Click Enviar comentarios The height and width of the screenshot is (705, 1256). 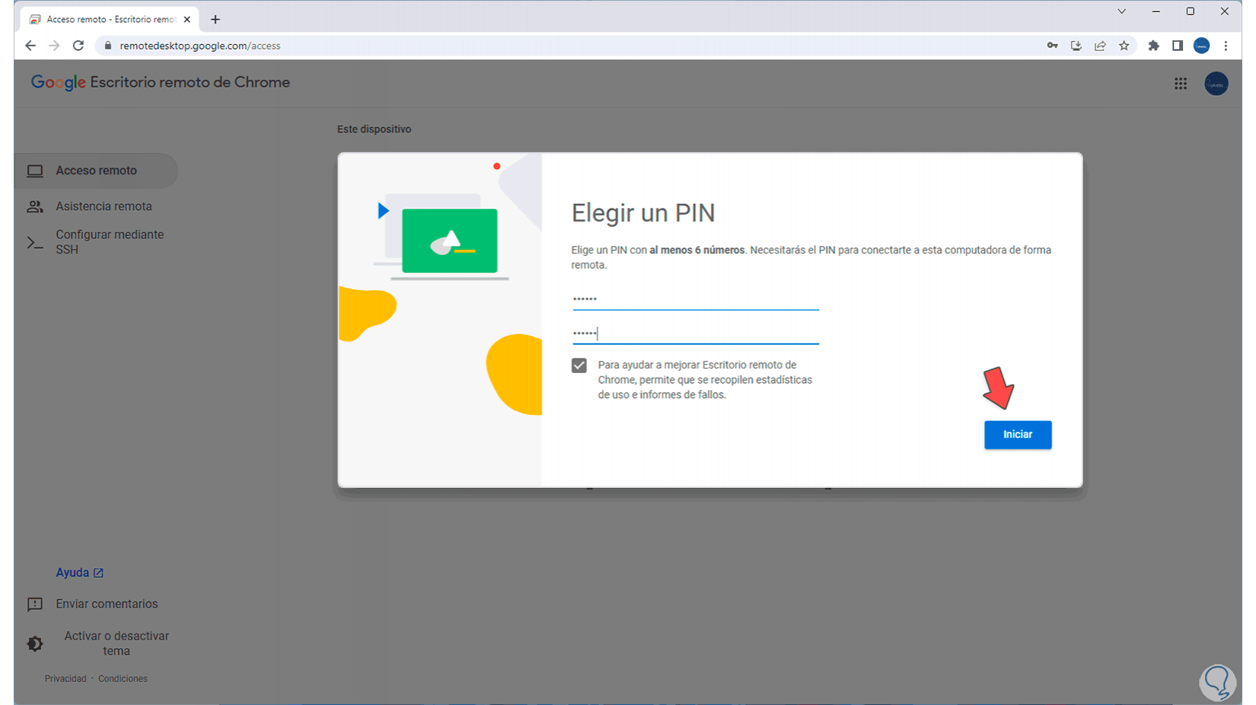pos(107,604)
